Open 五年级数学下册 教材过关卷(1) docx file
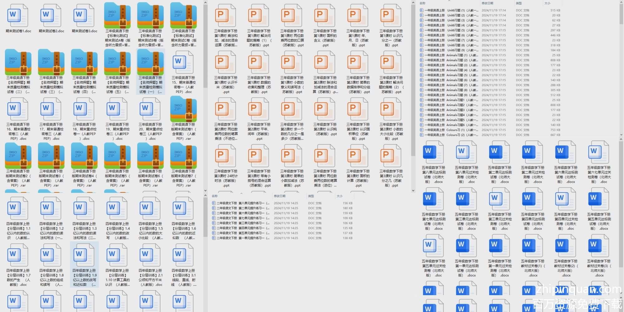This screenshot has height=312, width=624. pos(533,246)
